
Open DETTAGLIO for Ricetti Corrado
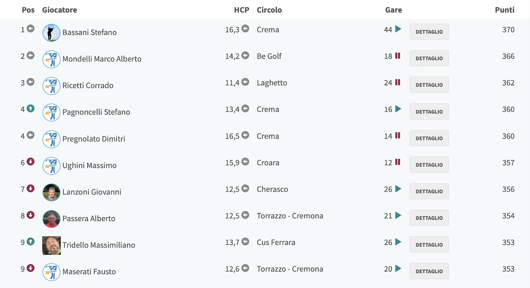(x=429, y=85)
